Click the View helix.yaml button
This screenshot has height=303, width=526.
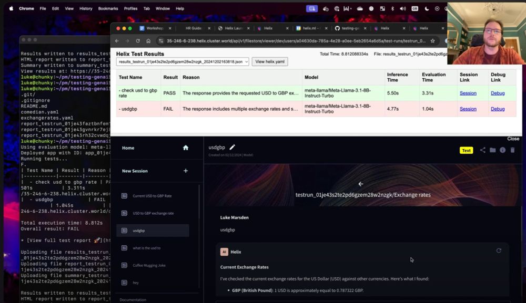[x=270, y=61]
